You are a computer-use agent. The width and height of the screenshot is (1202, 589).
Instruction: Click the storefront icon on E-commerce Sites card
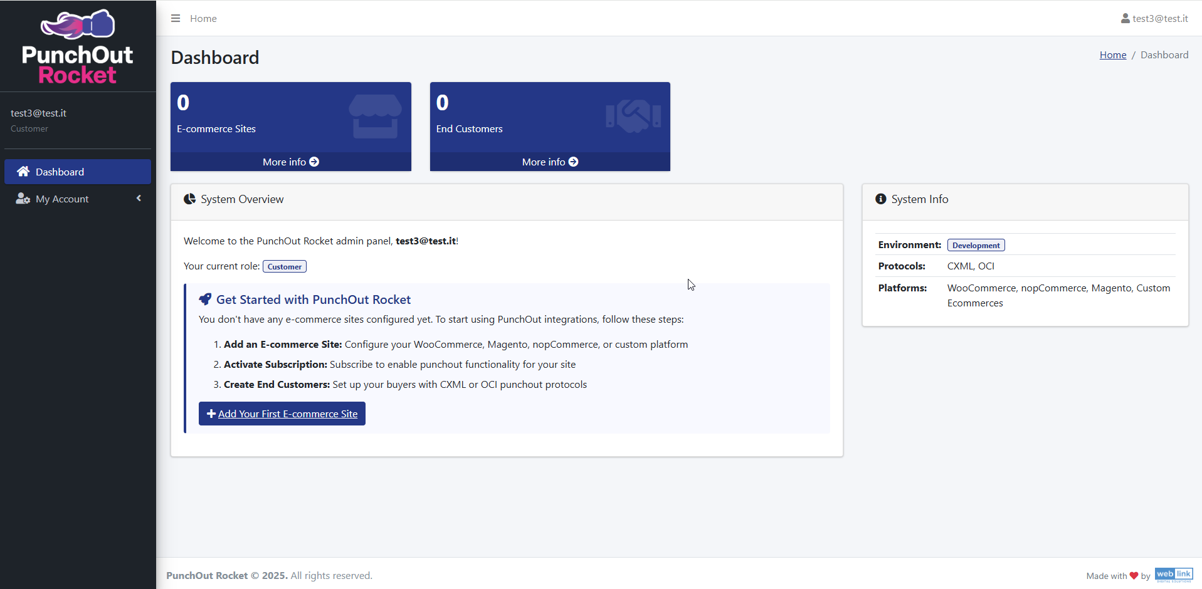(x=375, y=117)
